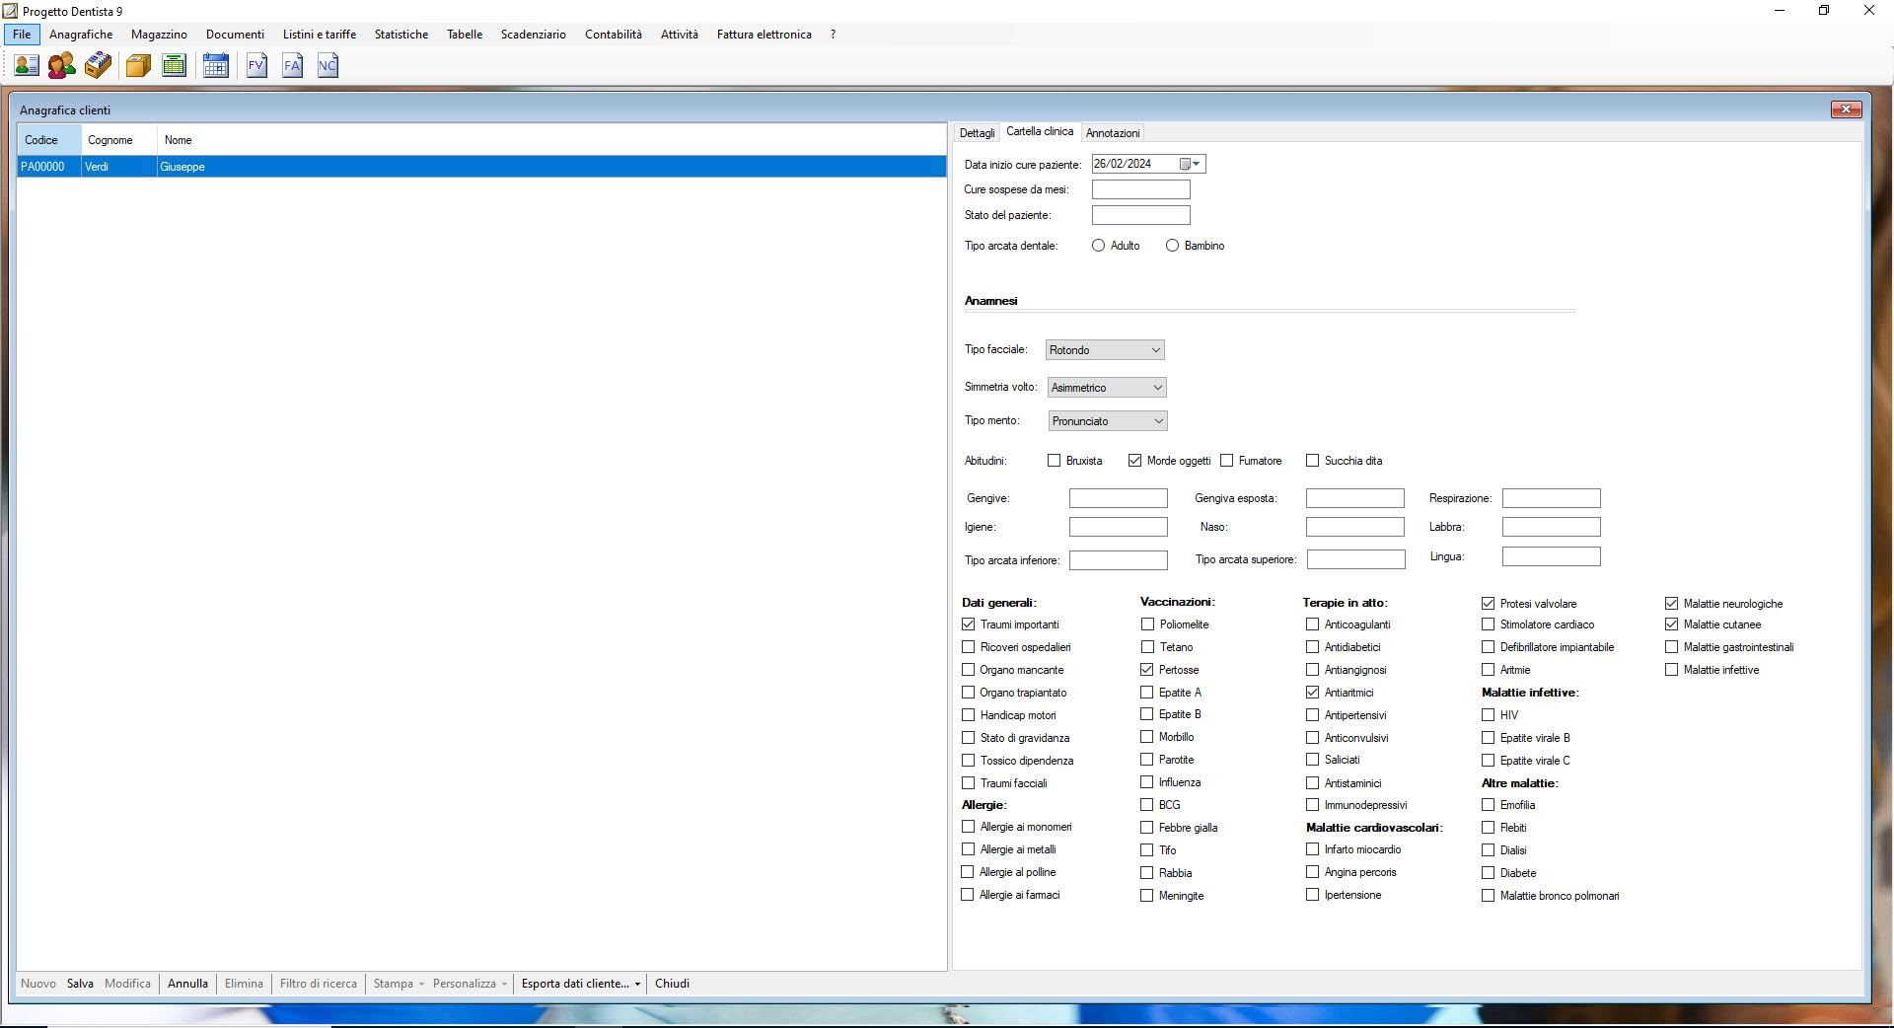Select the Cartella clinica tab

click(x=1040, y=131)
